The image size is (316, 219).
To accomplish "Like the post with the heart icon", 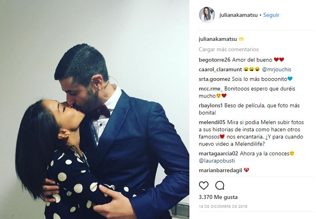I will point(204,185).
